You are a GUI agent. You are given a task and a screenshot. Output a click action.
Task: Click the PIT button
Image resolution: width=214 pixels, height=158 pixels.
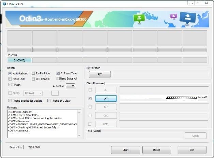(100, 74)
